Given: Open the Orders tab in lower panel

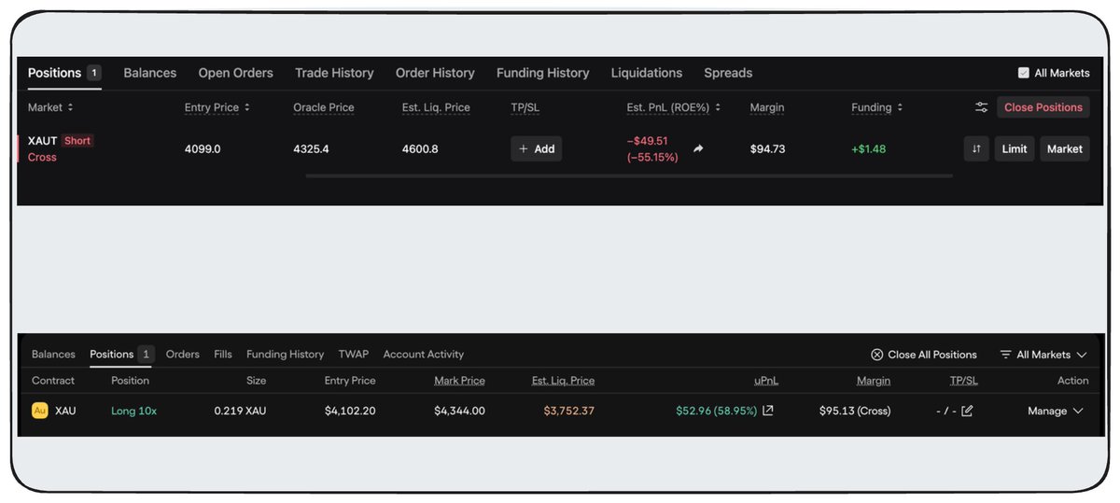Looking at the screenshot, I should [183, 355].
